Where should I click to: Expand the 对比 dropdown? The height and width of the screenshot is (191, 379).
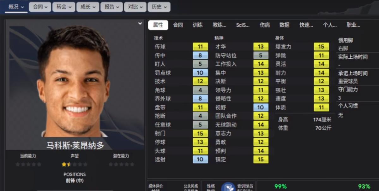click(x=135, y=7)
